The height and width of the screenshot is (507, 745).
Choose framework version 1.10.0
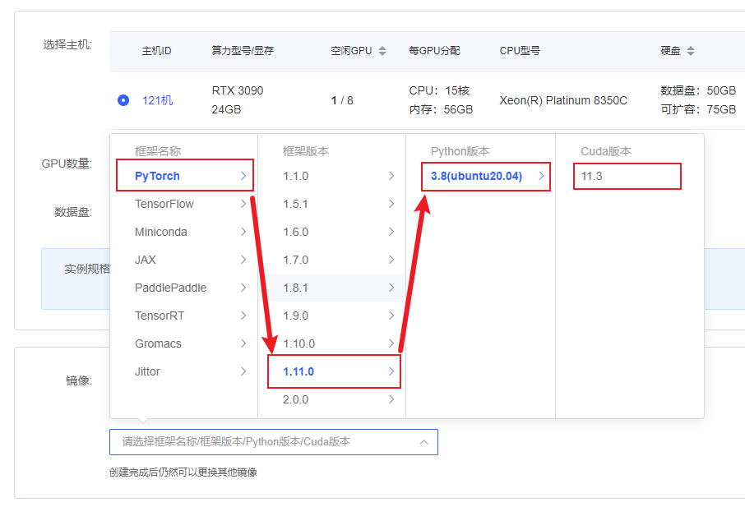pos(298,343)
